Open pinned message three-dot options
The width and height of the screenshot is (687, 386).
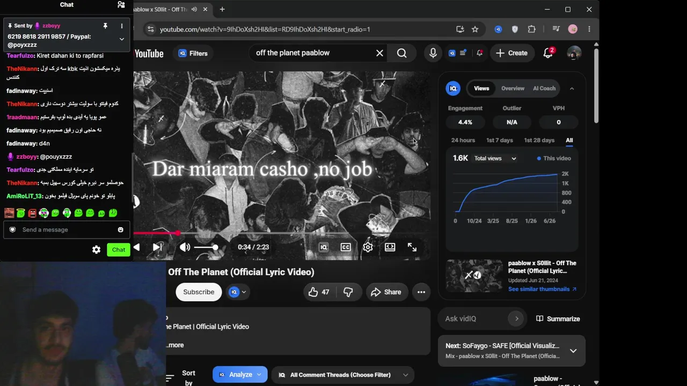tap(121, 26)
